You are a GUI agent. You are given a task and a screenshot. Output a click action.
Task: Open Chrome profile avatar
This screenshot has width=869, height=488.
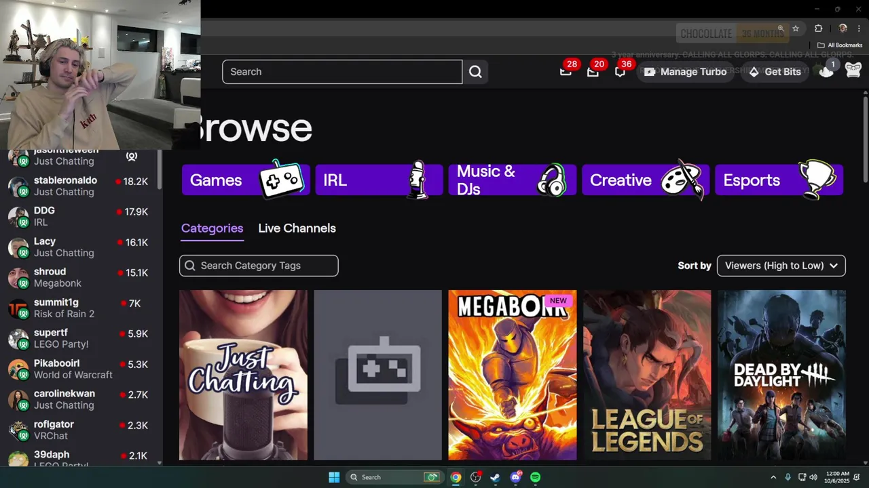click(843, 28)
